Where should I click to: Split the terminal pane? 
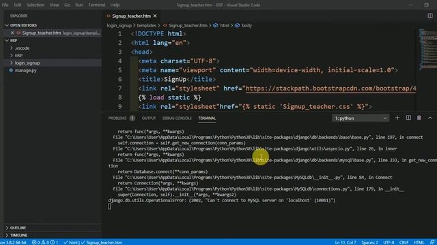408,118
